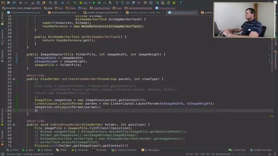The image size is (278, 156).
Task: Switch to AndroidManifest.xml tab
Action: click(62, 13)
